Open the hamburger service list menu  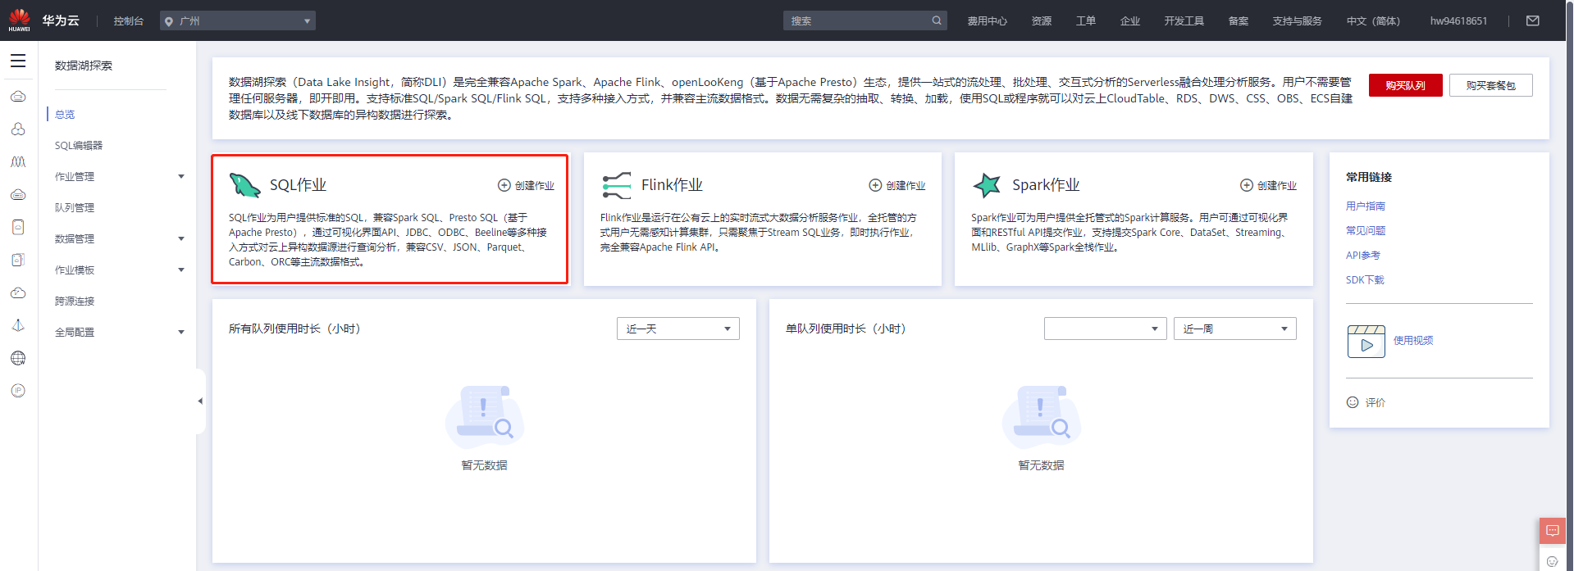click(18, 61)
